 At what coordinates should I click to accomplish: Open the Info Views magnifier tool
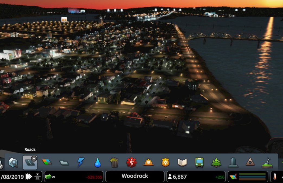[13, 162]
